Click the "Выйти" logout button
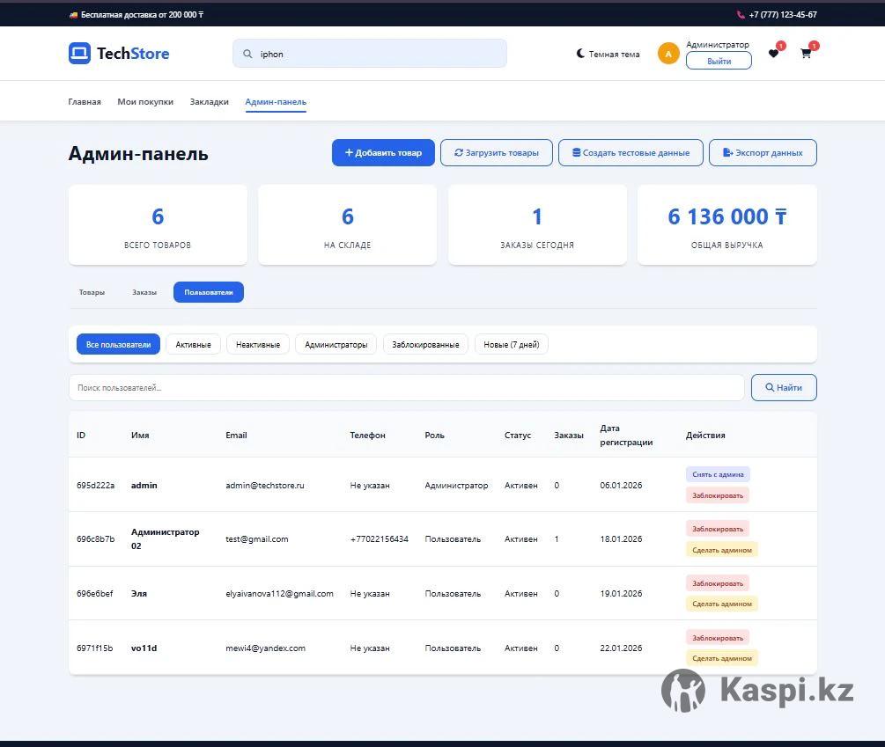 tap(719, 61)
